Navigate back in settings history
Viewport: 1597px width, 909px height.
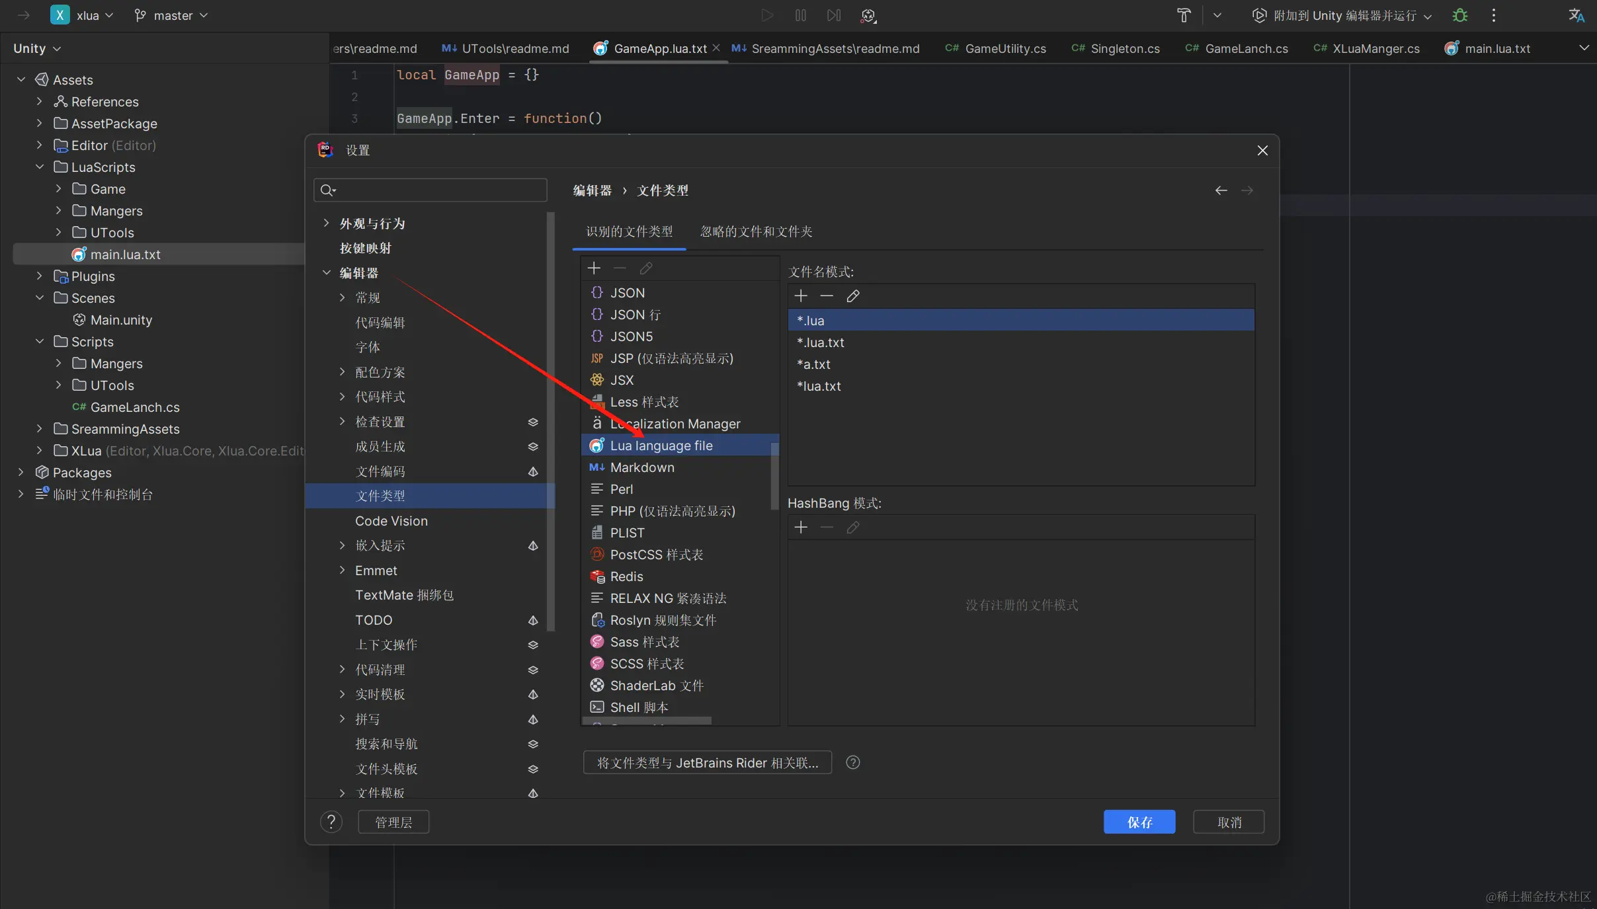click(1221, 190)
